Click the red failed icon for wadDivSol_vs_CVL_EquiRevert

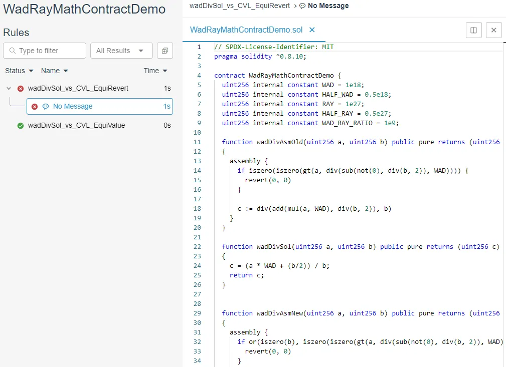click(21, 89)
